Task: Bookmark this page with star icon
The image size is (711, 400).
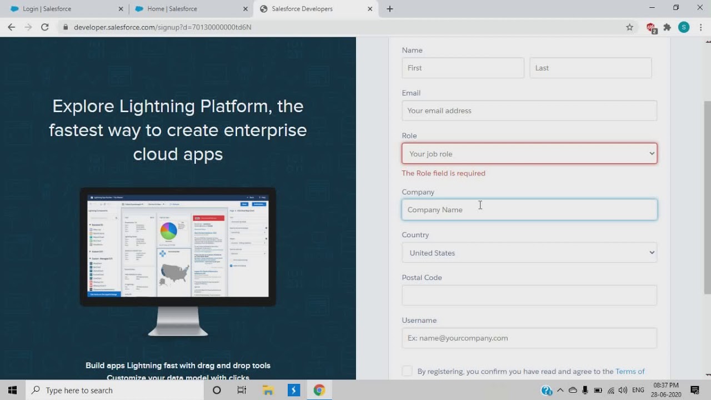Action: 629,27
